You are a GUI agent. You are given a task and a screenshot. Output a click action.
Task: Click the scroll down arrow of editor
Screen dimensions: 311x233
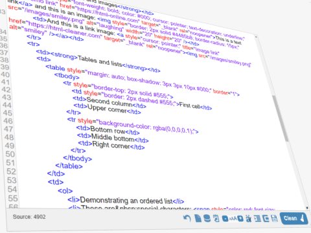[307, 208]
